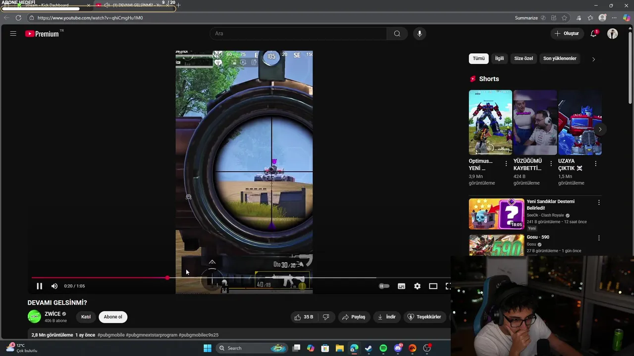This screenshot has width=634, height=356.
Task: Open options for the Optimus Short
Action: click(506, 164)
